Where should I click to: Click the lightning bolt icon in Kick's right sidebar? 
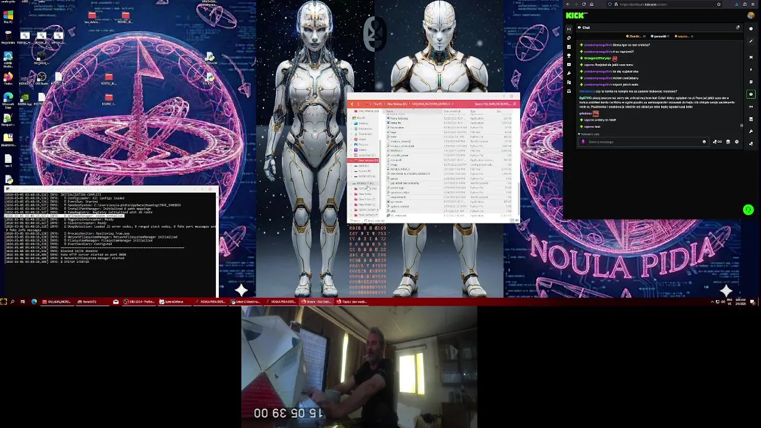click(751, 70)
